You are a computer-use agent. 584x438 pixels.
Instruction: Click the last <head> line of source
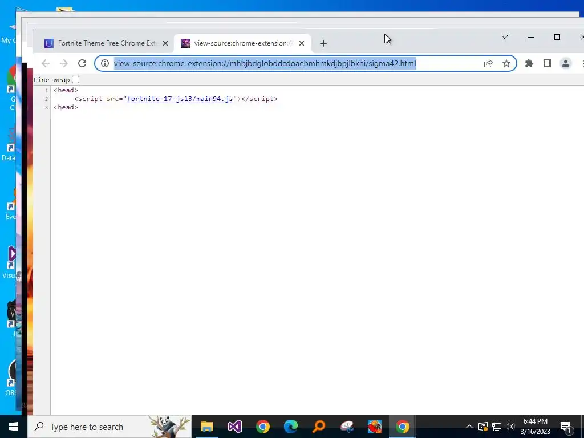click(x=66, y=107)
